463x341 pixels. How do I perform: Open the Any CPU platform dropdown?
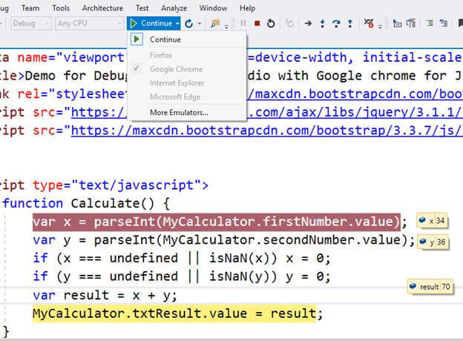pyautogui.click(x=89, y=23)
